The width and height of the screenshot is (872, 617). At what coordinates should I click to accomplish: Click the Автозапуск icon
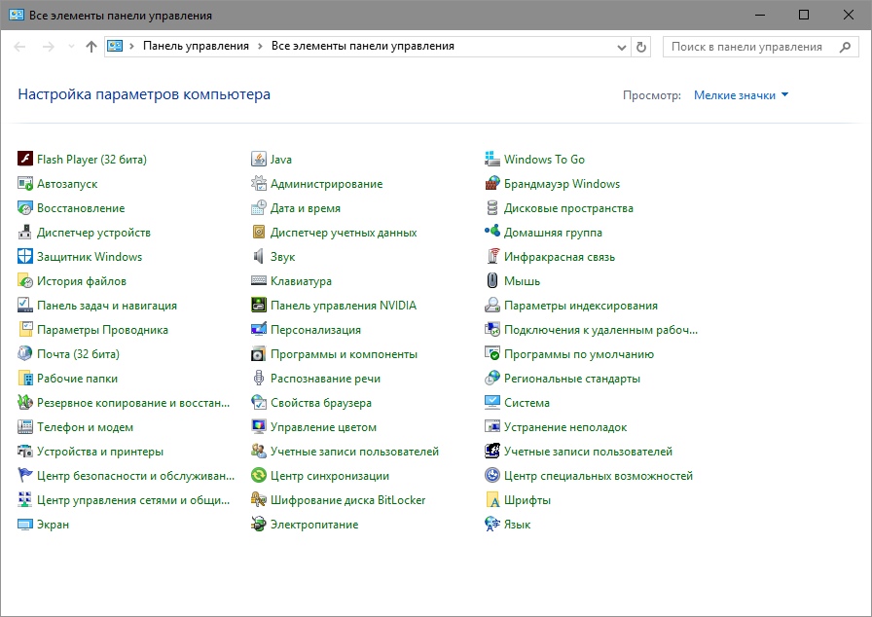coord(25,183)
